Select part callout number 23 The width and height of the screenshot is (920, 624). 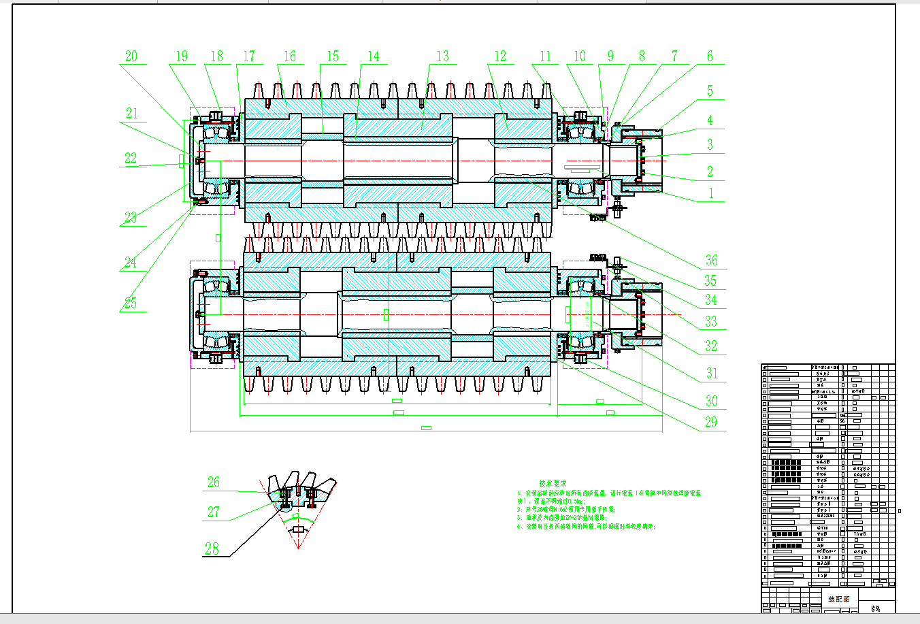130,218
